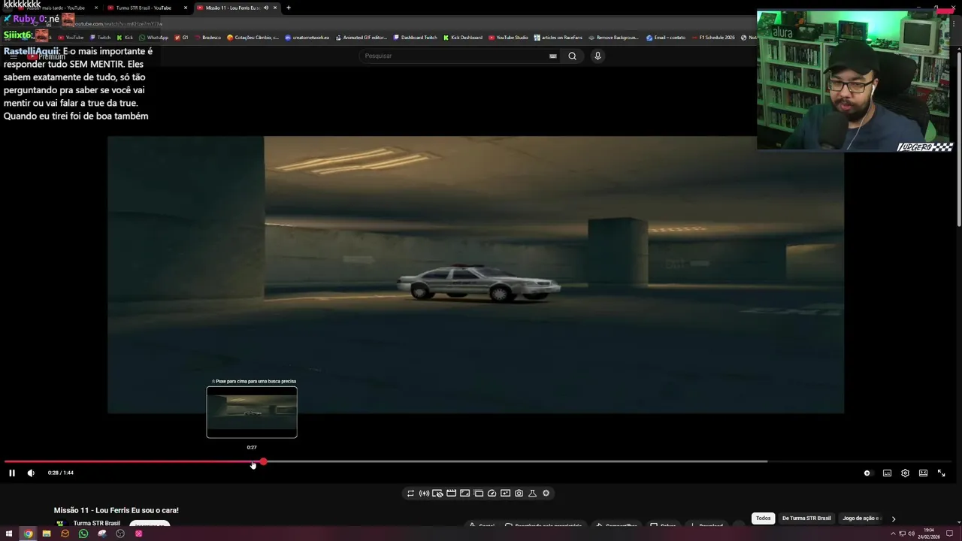Open enhancer toolbar settings gear
The width and height of the screenshot is (962, 541).
click(546, 493)
